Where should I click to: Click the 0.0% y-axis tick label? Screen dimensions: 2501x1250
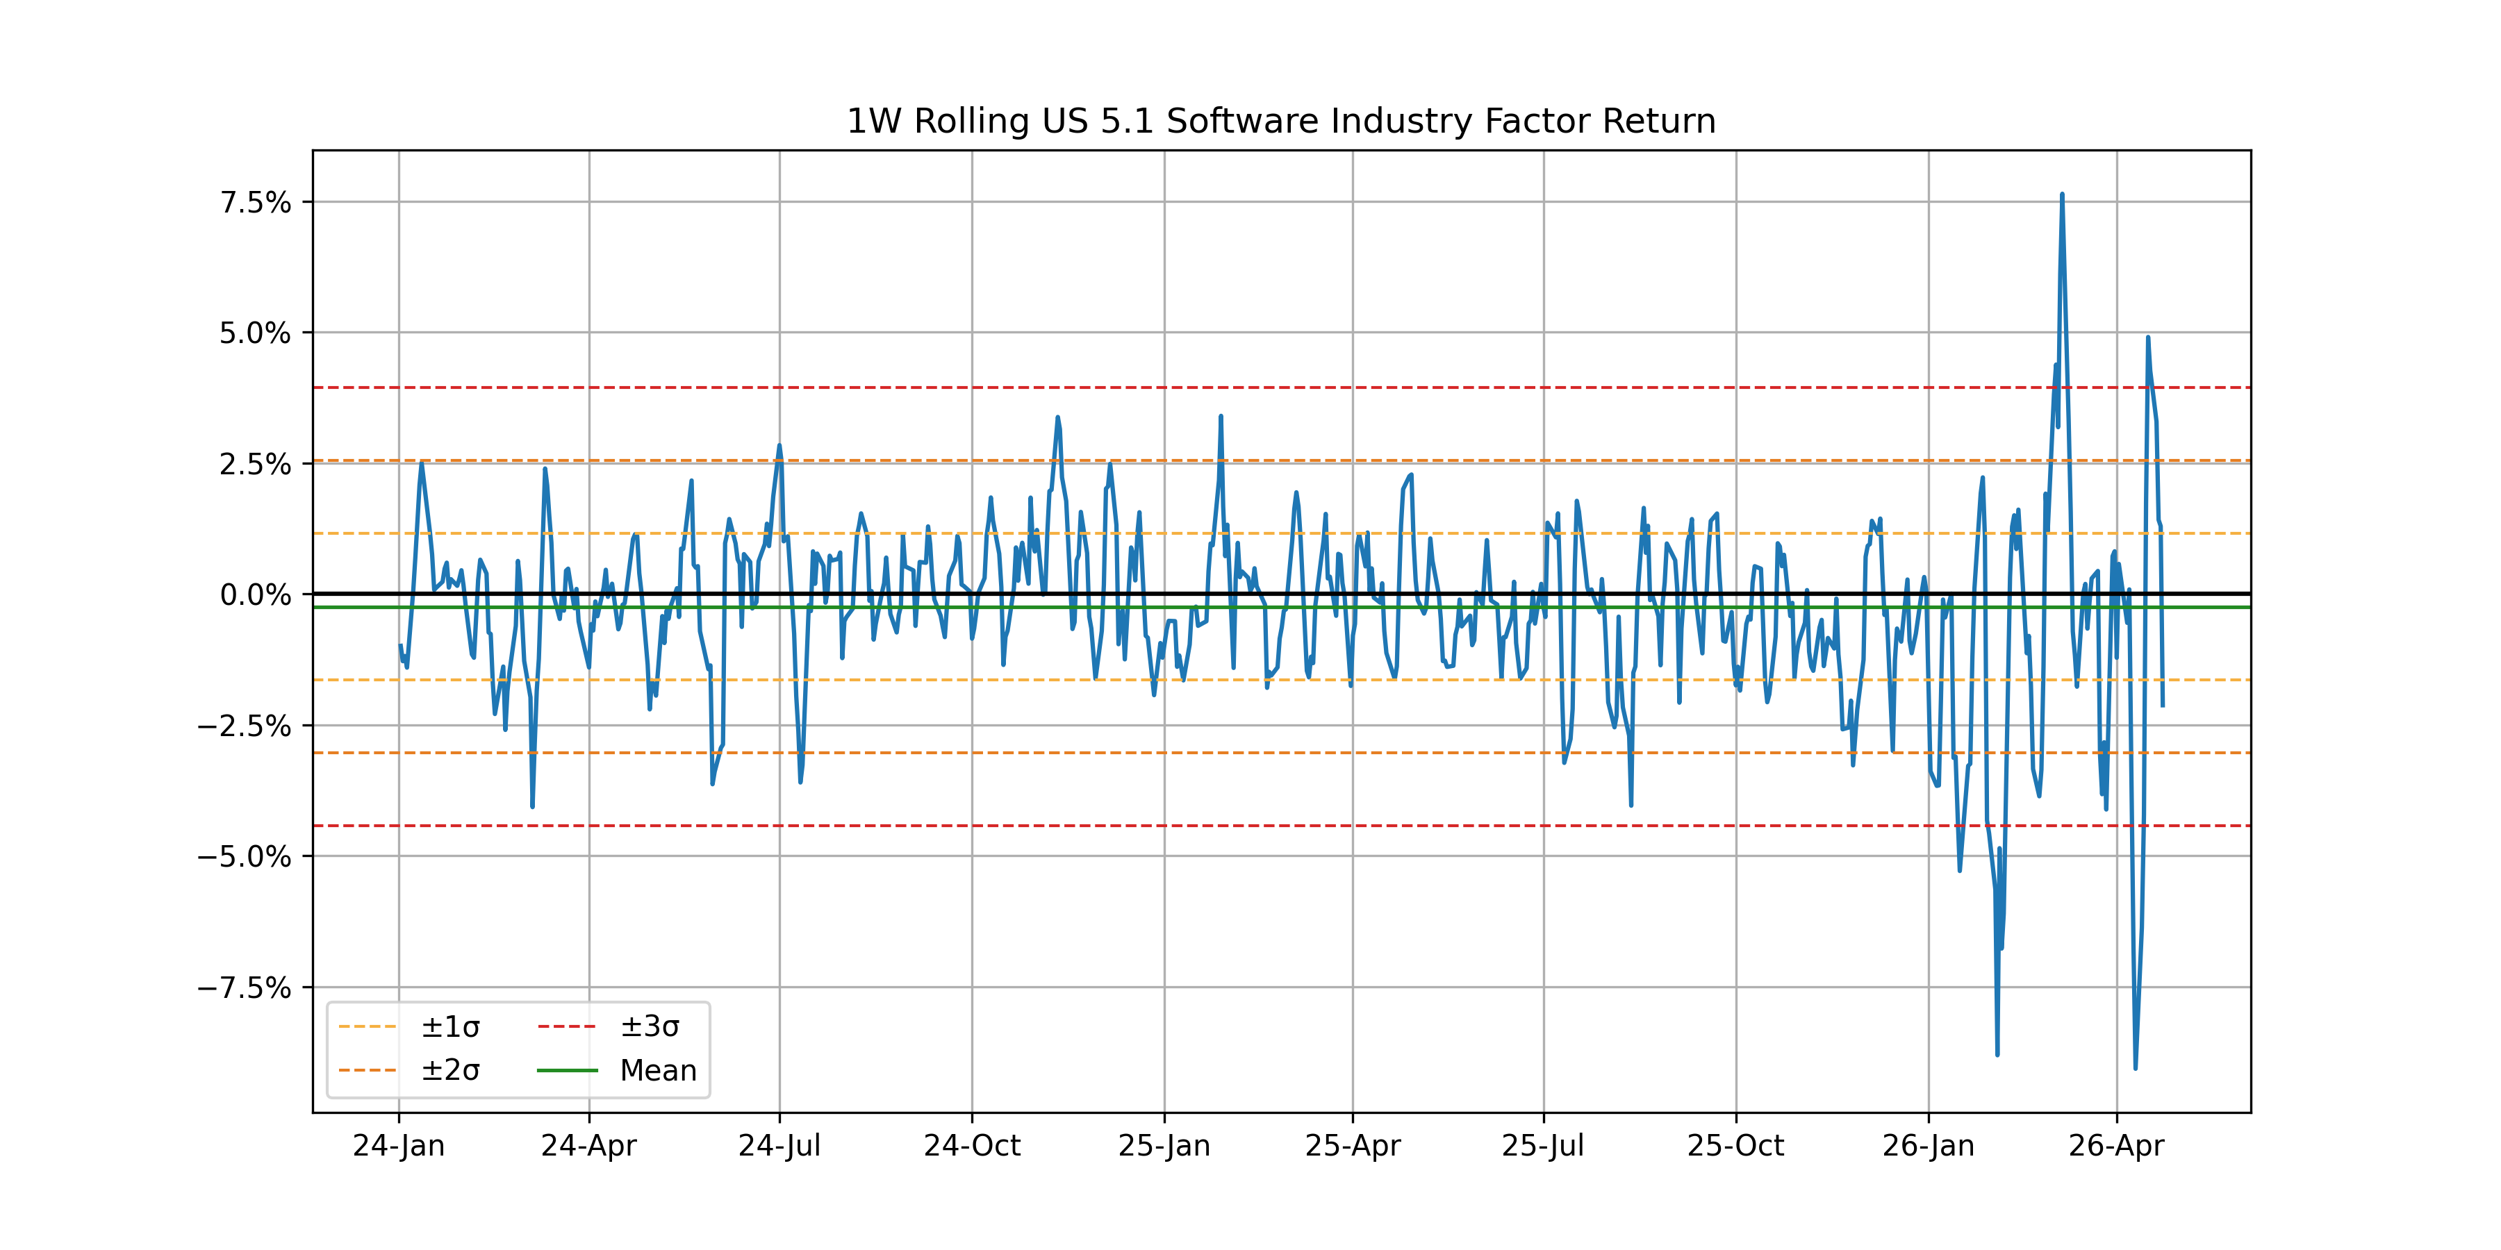(256, 595)
